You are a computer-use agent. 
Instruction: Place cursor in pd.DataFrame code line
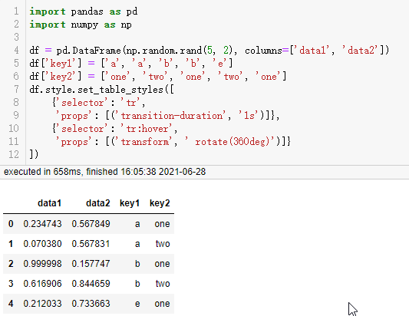[209, 50]
